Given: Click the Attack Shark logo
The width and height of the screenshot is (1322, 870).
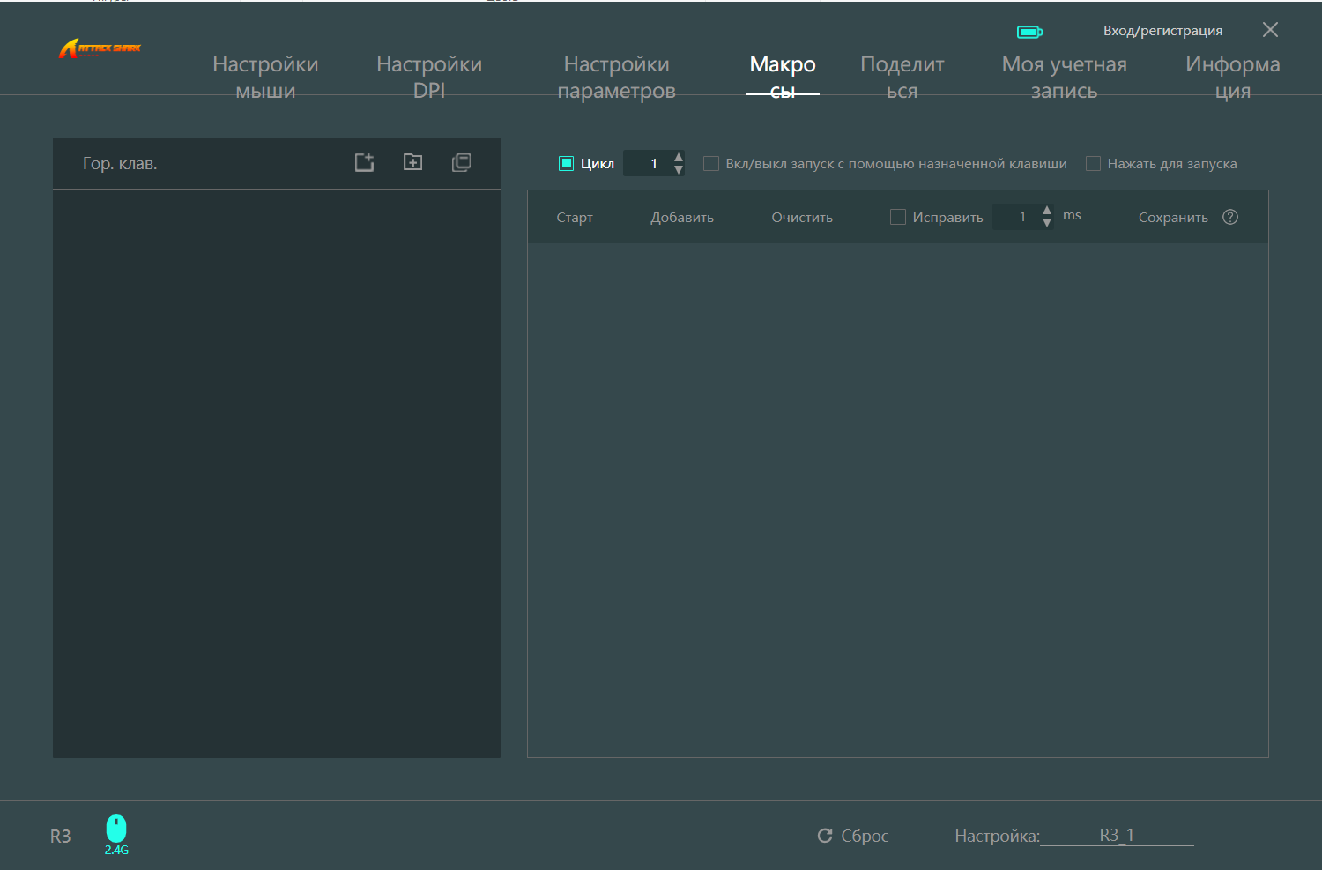Looking at the screenshot, I should (100, 48).
